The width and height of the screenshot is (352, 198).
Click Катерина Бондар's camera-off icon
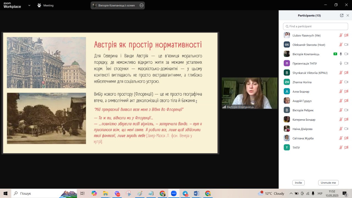click(x=346, y=119)
